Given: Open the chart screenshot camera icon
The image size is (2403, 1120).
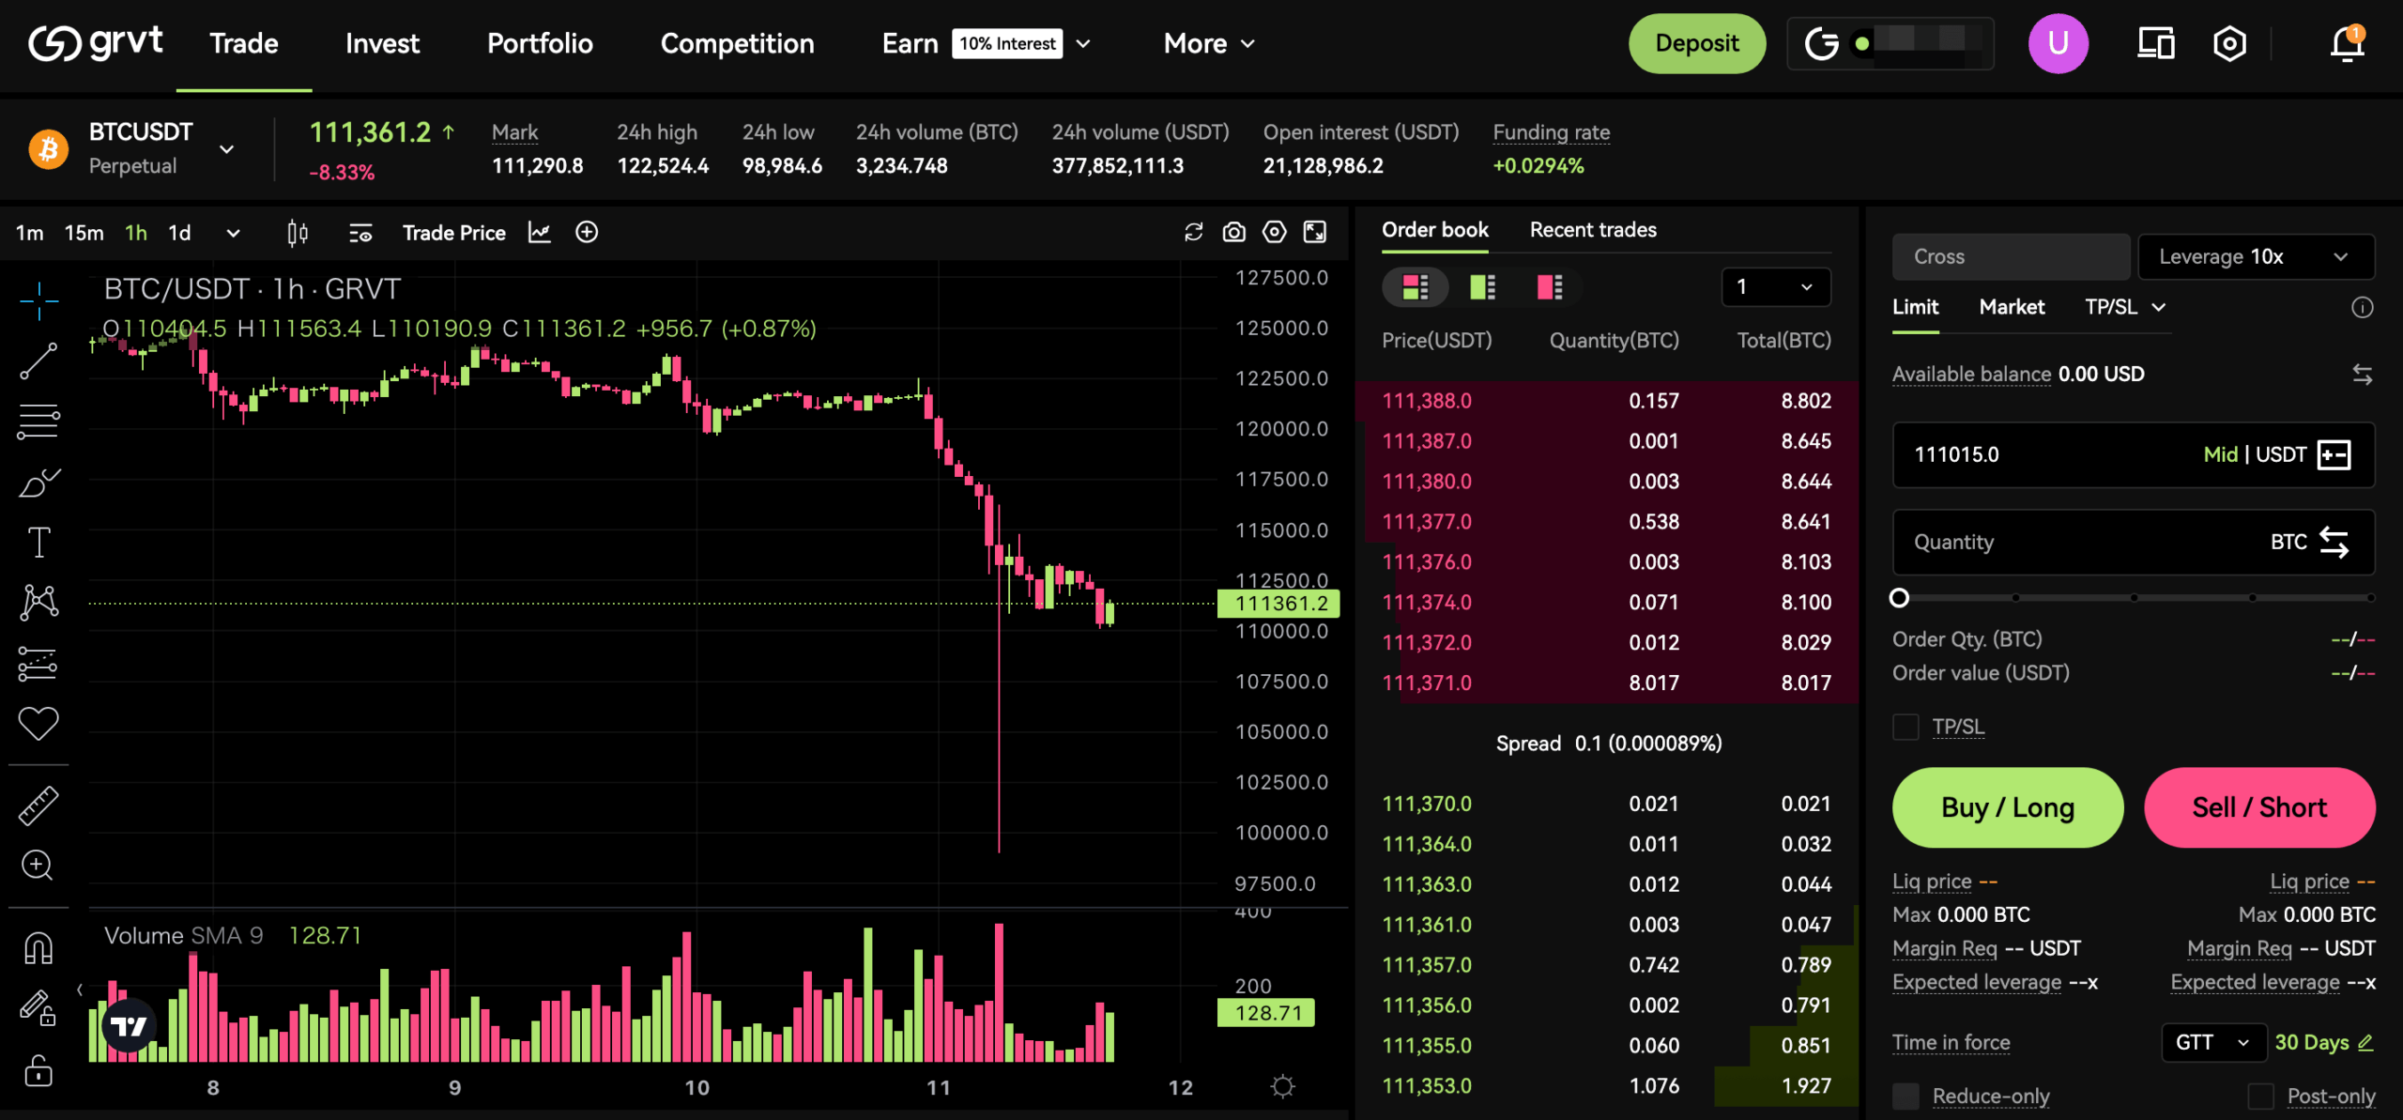Looking at the screenshot, I should (x=1233, y=232).
